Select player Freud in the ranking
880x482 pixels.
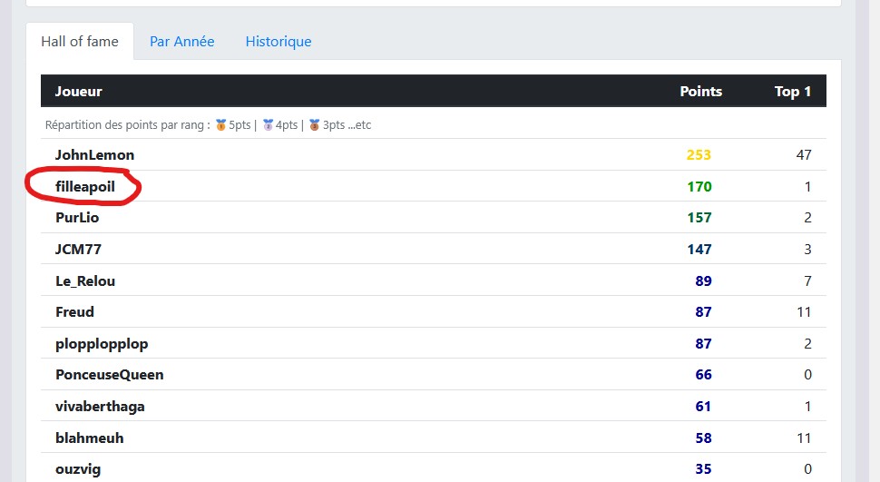coord(74,312)
